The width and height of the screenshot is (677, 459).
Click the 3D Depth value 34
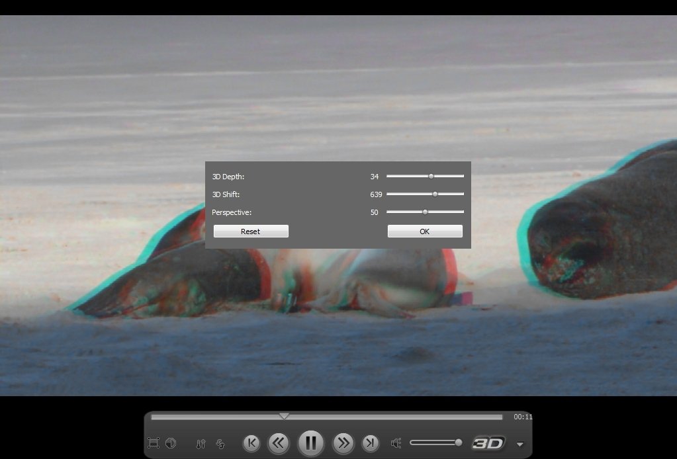point(375,177)
